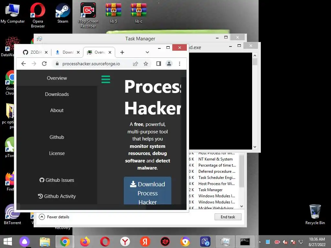Bookmark this page with star icon
The height and width of the screenshot is (248, 331).
click(x=146, y=64)
